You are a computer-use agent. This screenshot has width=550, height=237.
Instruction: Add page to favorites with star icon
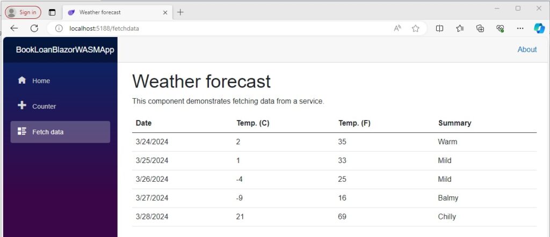tap(415, 28)
